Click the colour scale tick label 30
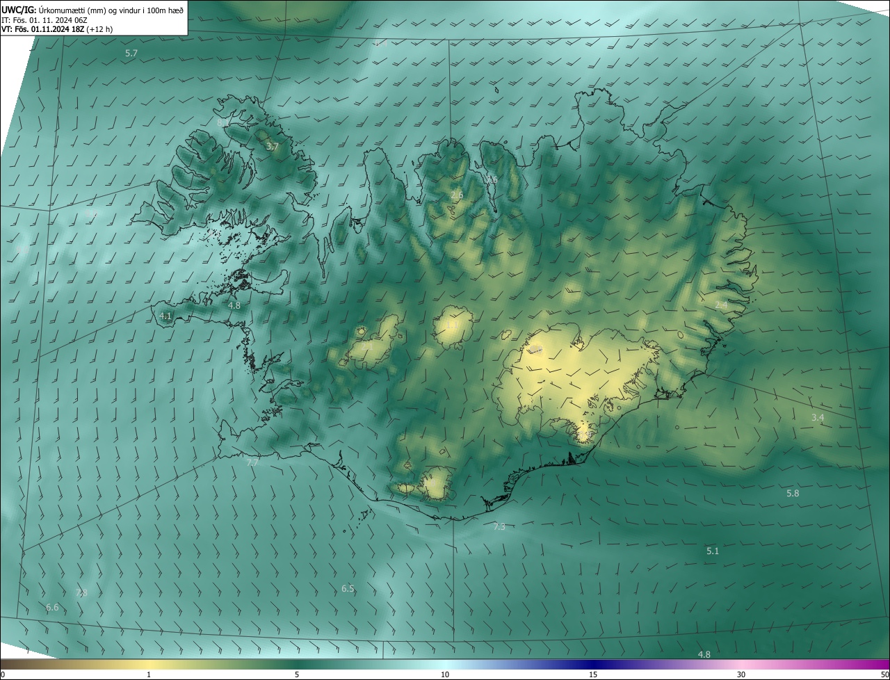 (x=741, y=675)
